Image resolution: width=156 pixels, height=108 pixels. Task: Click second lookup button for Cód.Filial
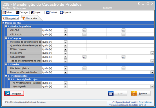click(123, 30)
